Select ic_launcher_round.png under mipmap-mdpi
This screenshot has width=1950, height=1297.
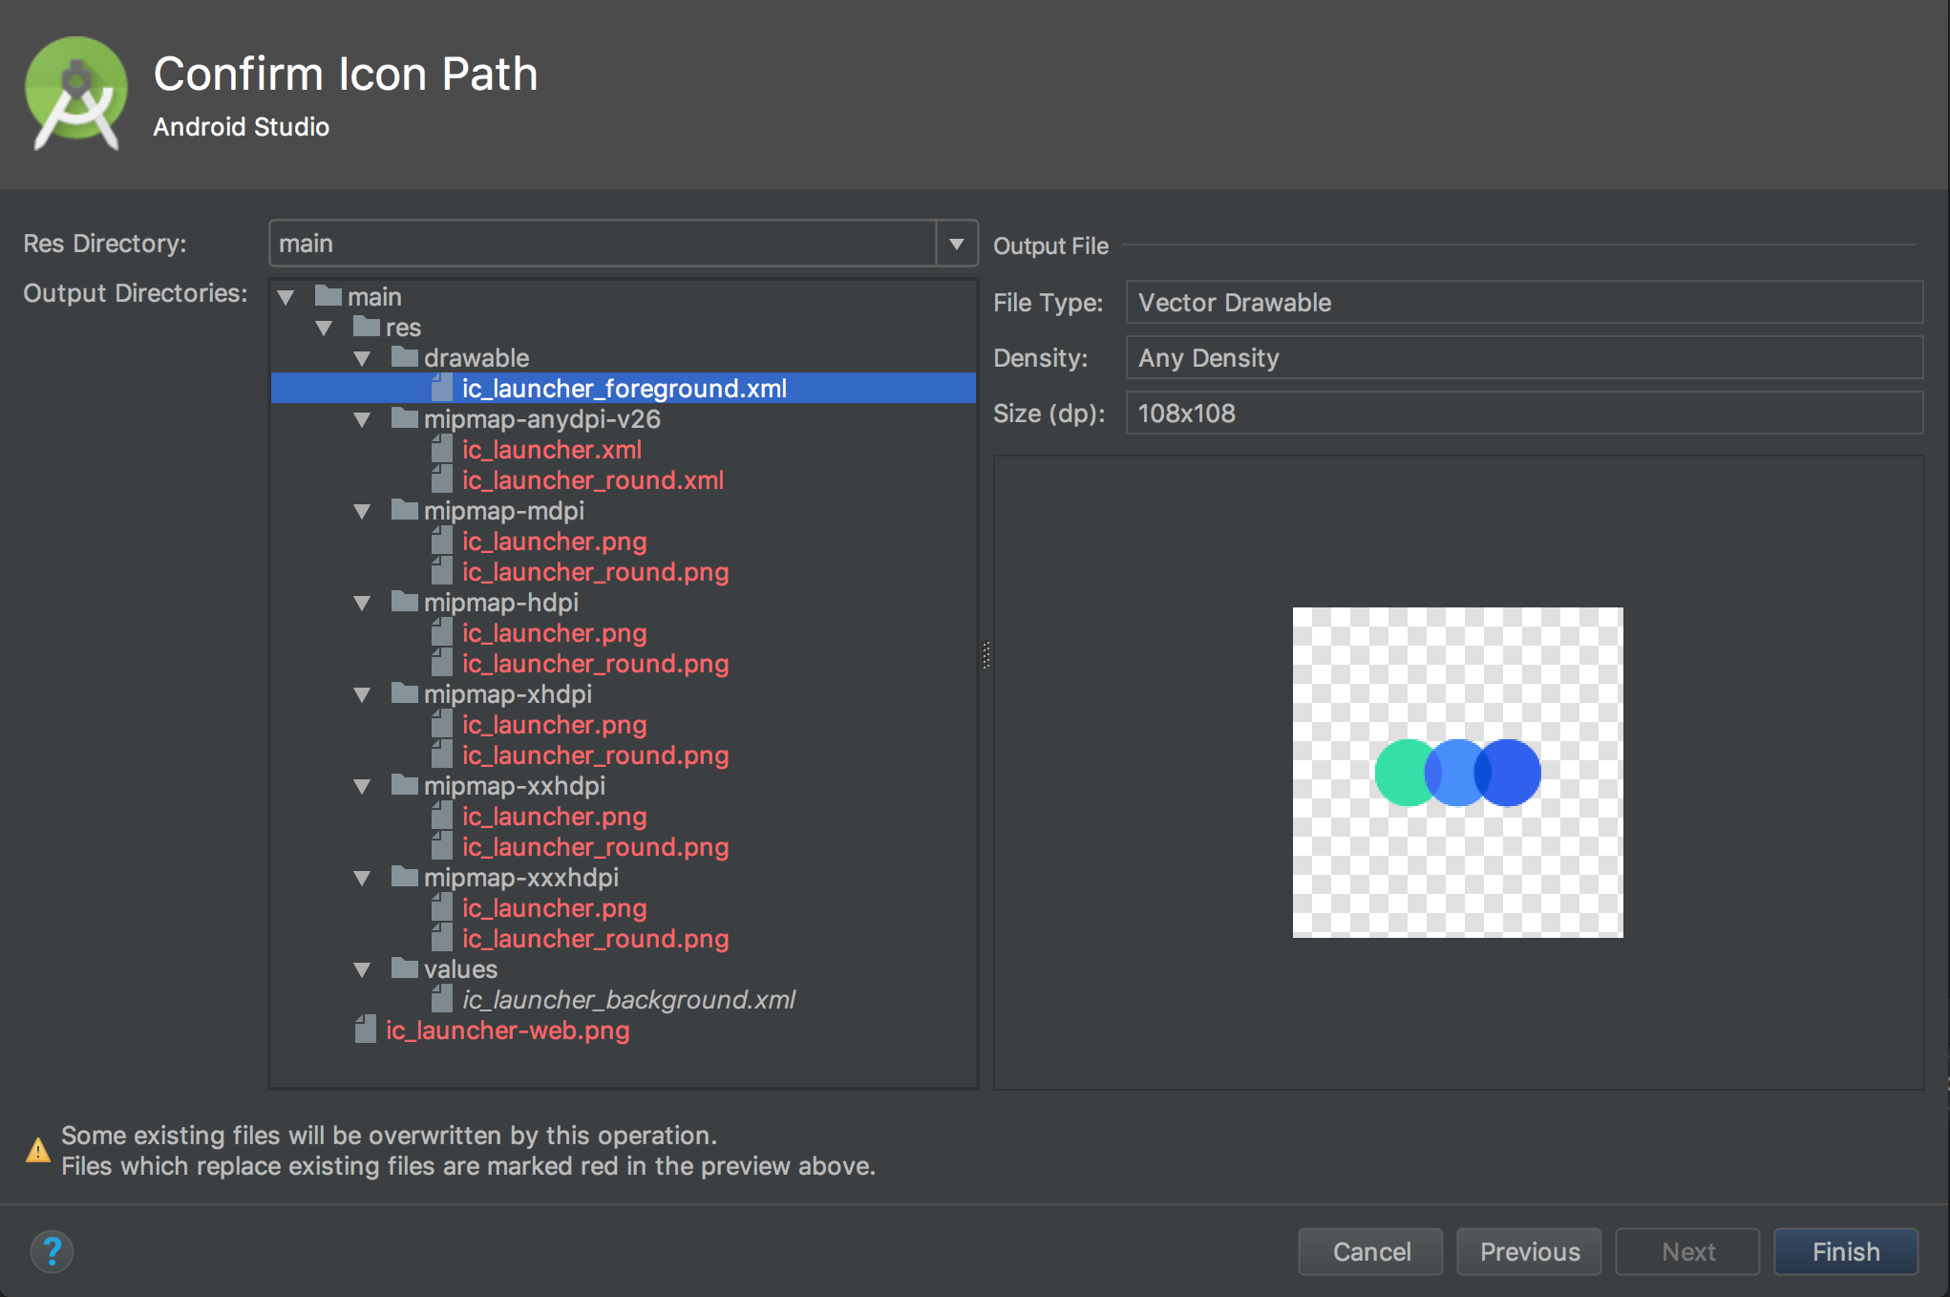click(595, 571)
